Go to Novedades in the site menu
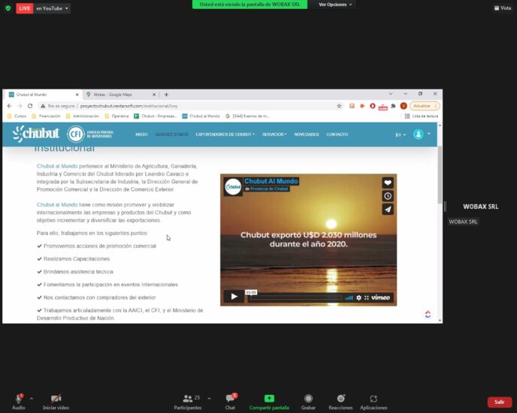 click(x=307, y=134)
